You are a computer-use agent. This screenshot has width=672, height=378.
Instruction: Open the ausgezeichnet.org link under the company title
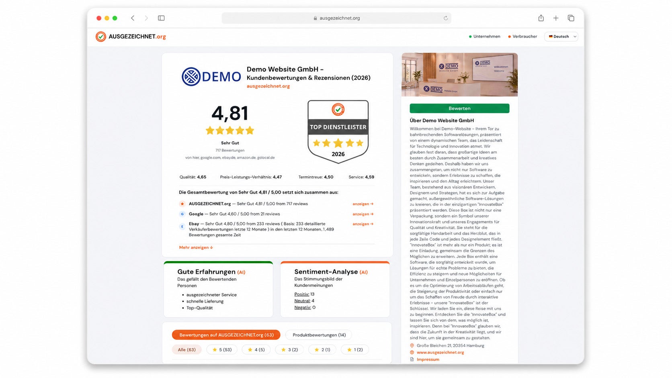[x=268, y=86]
